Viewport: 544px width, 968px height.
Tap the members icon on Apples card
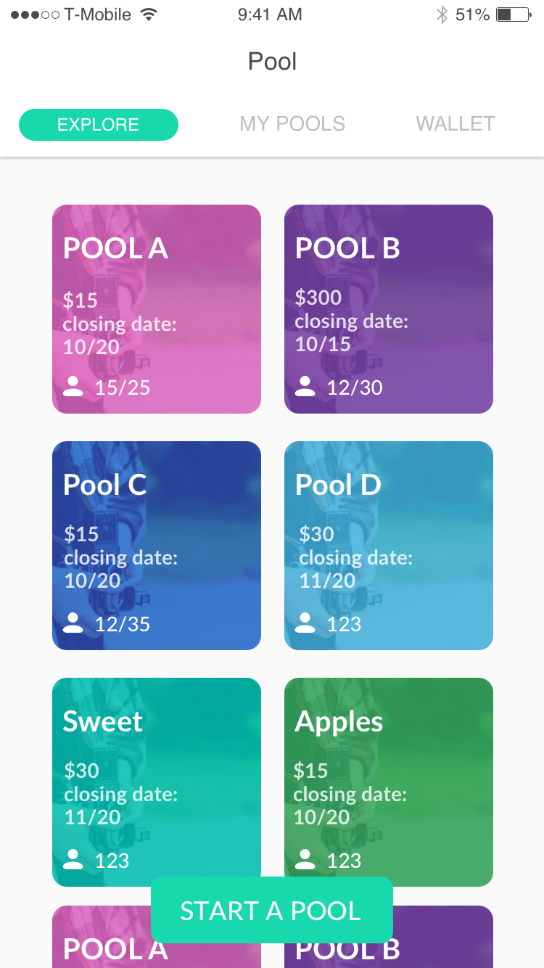(x=305, y=860)
